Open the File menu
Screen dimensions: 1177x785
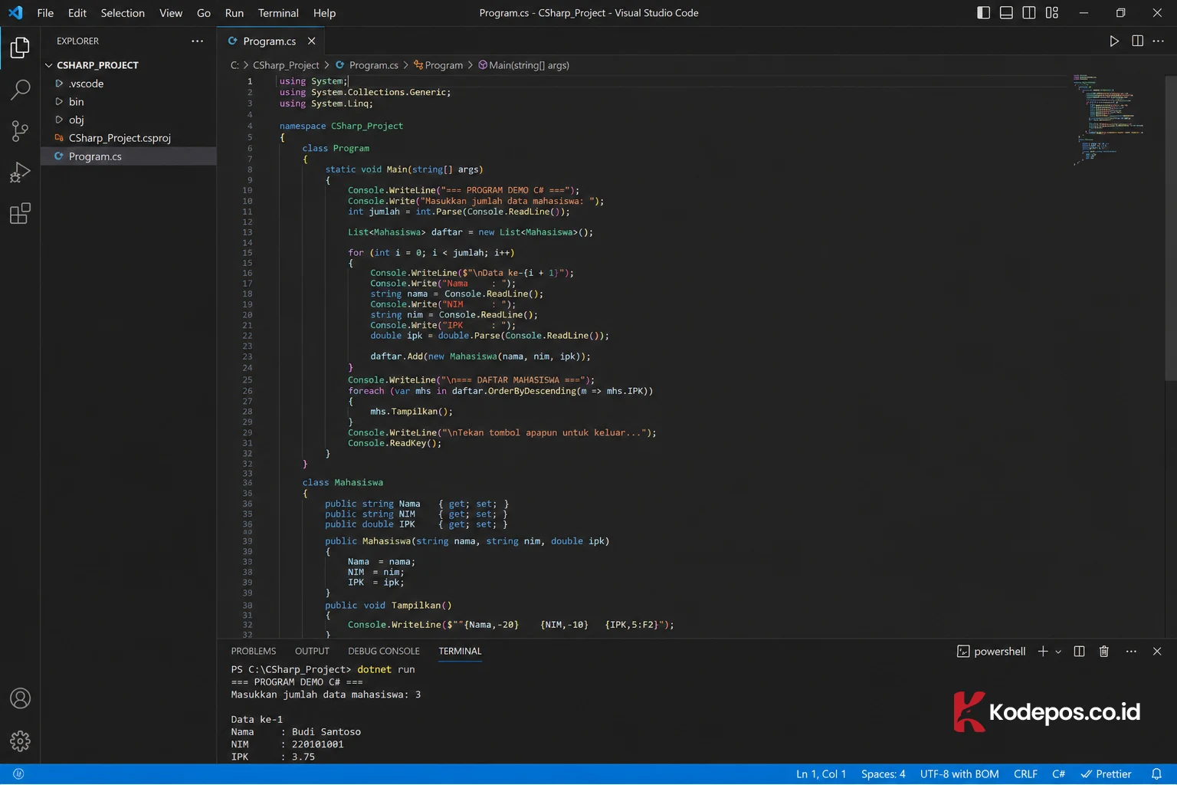pos(45,13)
